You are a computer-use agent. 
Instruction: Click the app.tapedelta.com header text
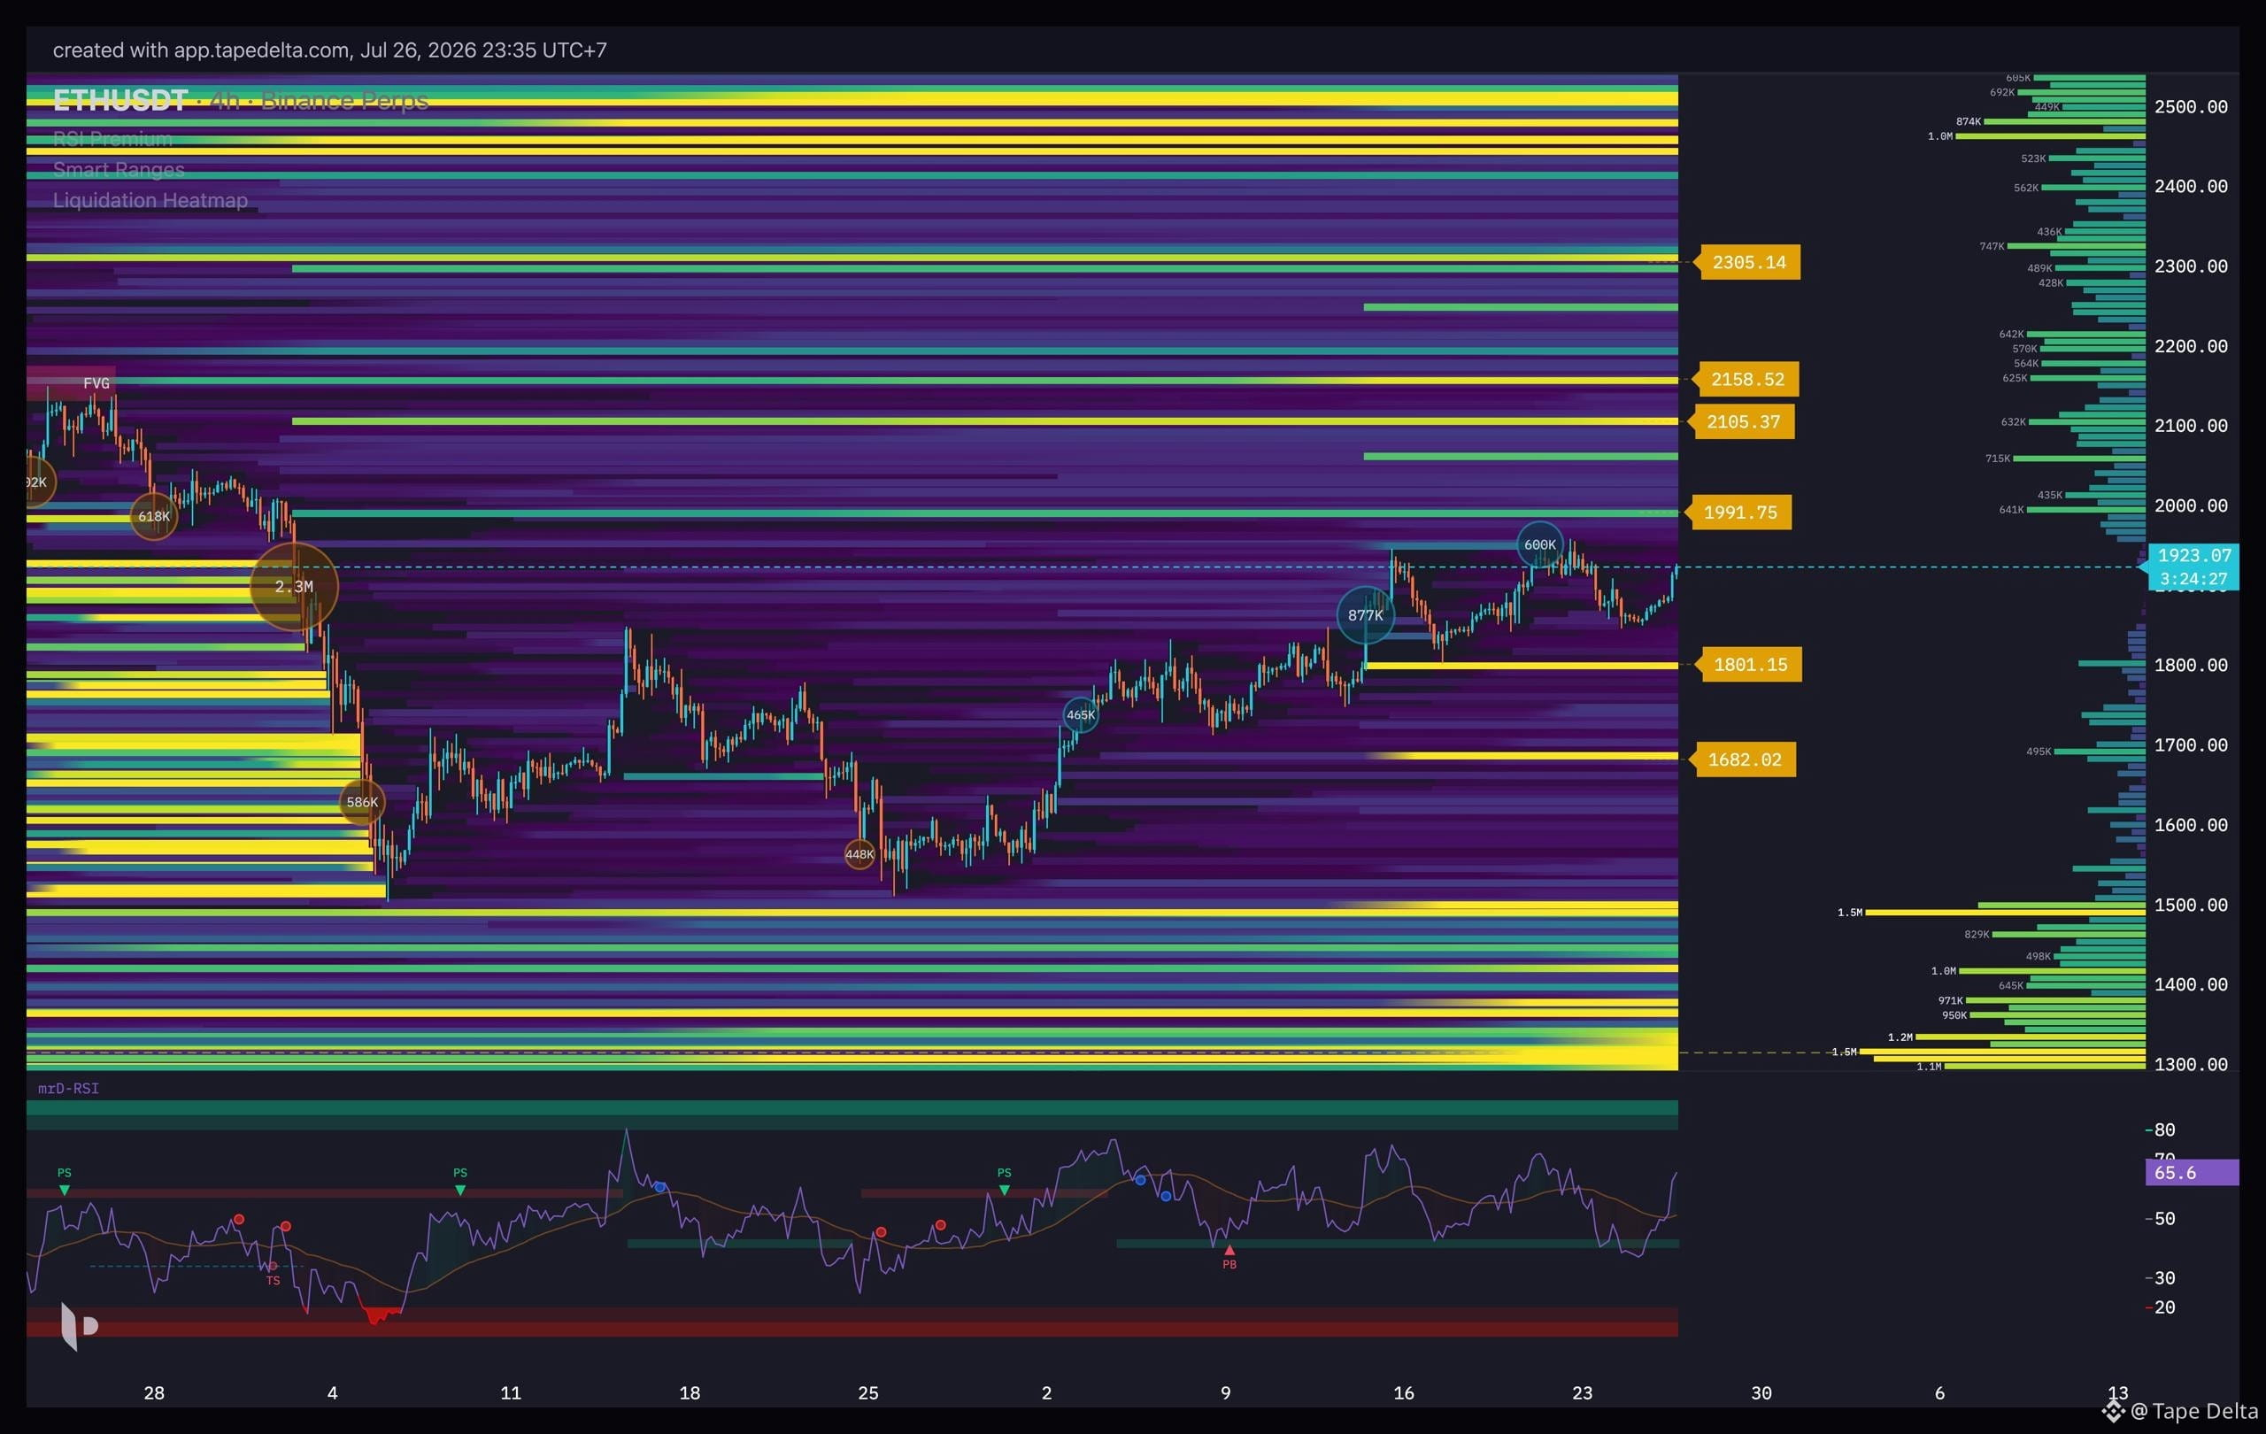(263, 50)
